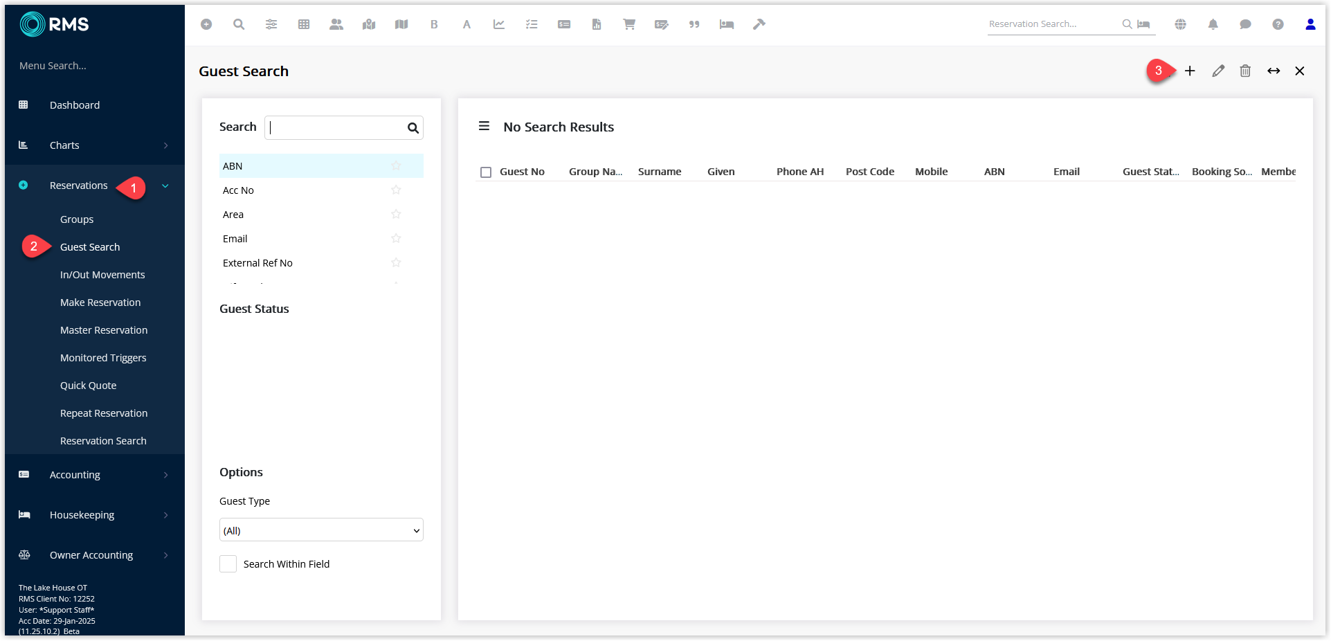Click the search magnifier in Search field
Viewport: 1331px width, 641px height.
[413, 128]
